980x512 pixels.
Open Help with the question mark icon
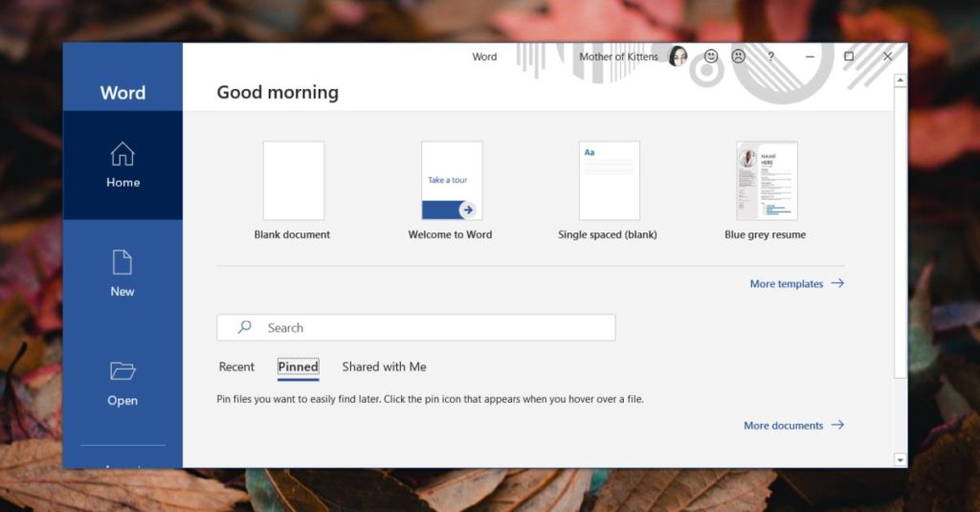[770, 56]
